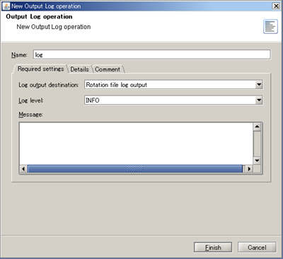Open Log level dropdown arrow

259,100
